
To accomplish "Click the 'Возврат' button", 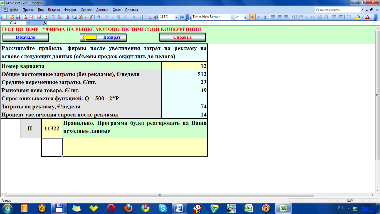I will pos(103,37).
